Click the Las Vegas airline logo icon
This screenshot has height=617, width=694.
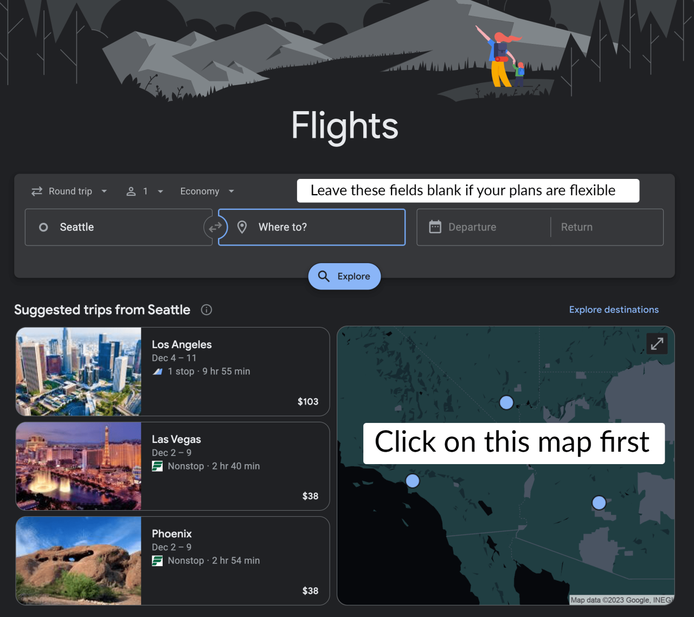pyautogui.click(x=157, y=466)
